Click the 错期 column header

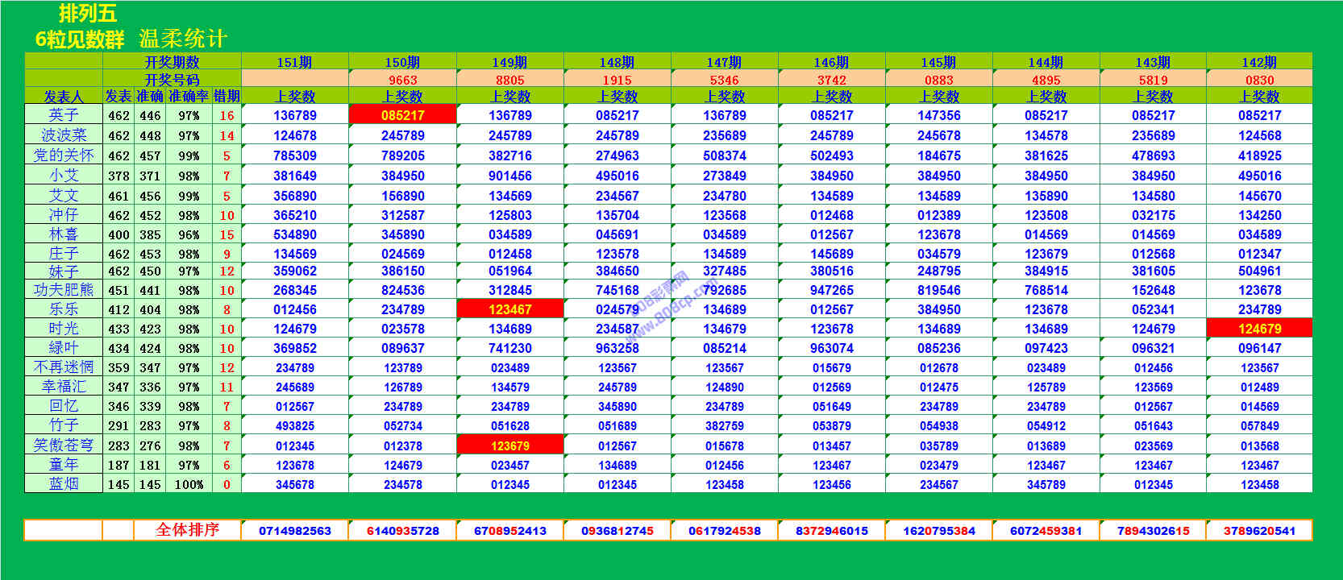coord(227,96)
